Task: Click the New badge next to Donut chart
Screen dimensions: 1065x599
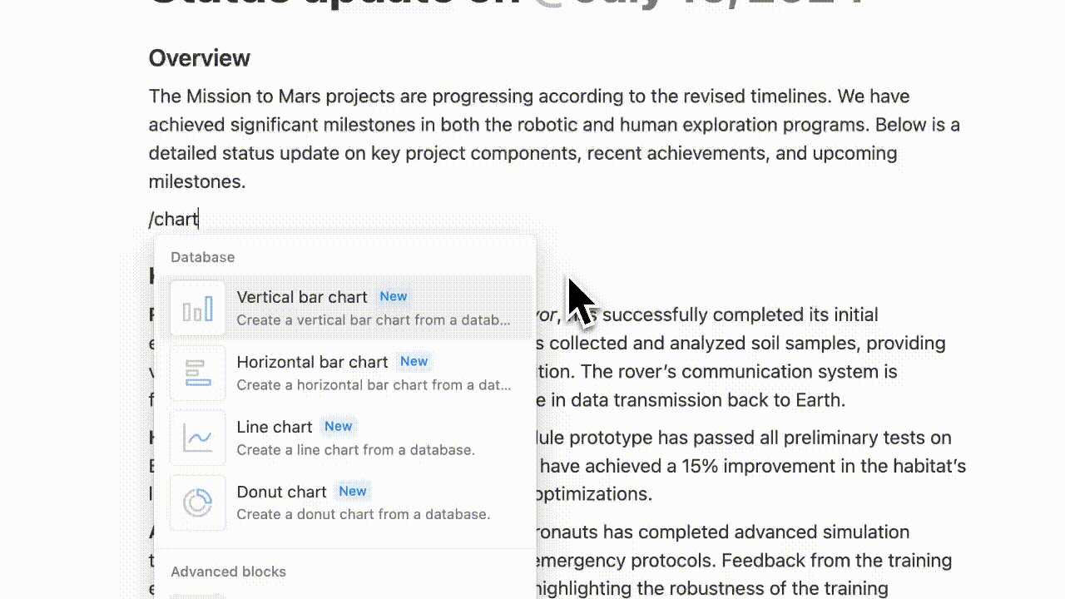Action: point(353,491)
